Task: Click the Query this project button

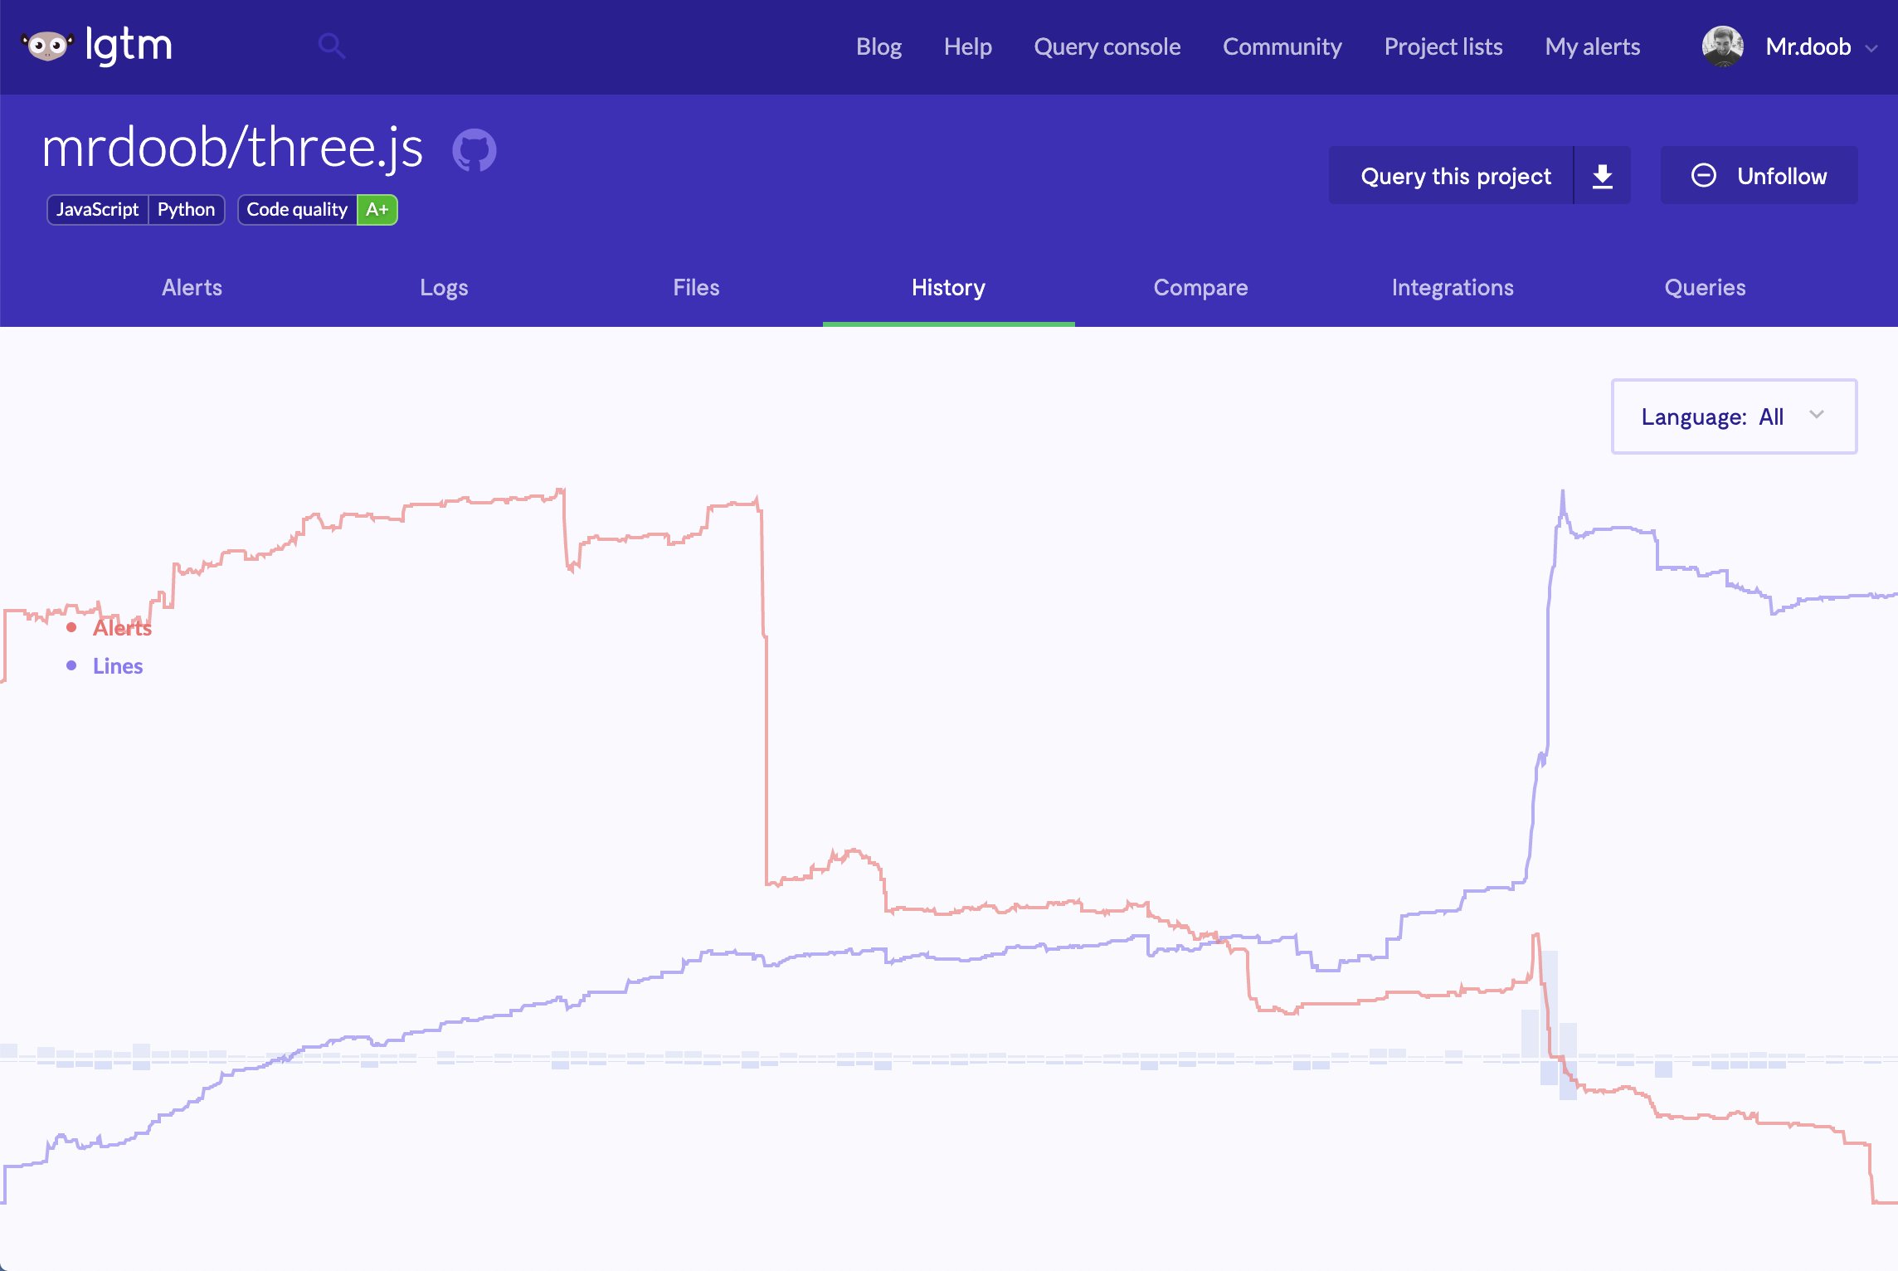Action: point(1455,176)
